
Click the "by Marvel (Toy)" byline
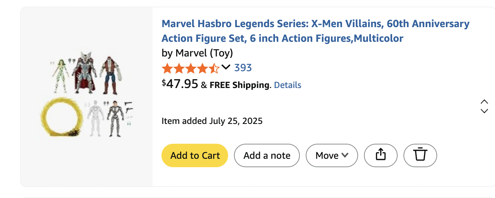(x=197, y=53)
